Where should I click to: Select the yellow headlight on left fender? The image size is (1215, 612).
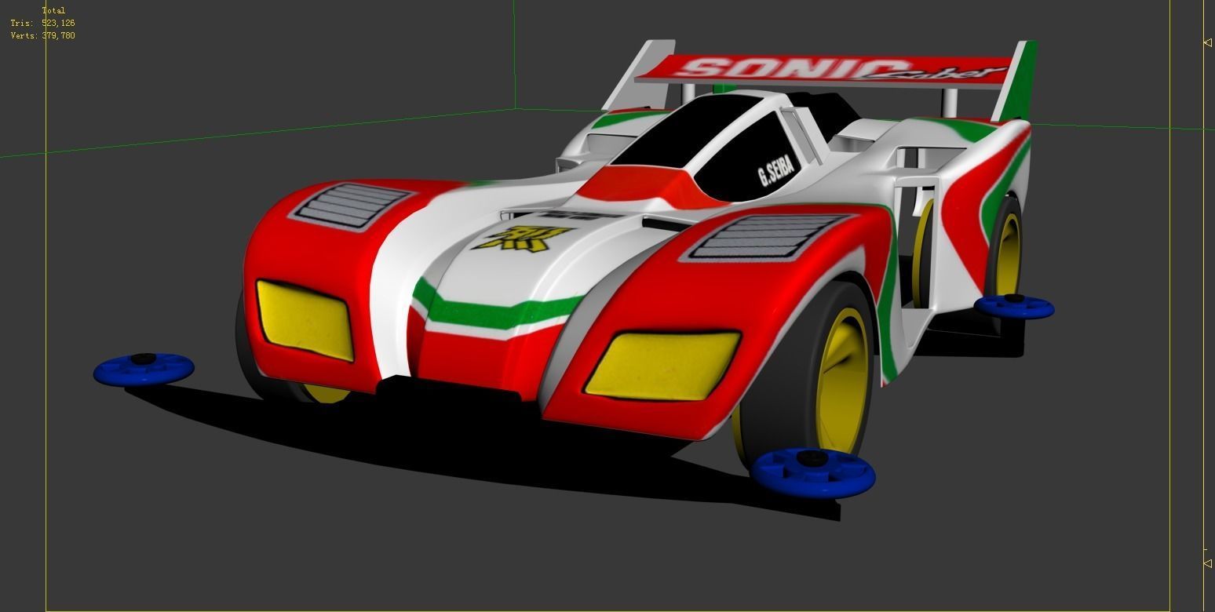click(x=305, y=320)
